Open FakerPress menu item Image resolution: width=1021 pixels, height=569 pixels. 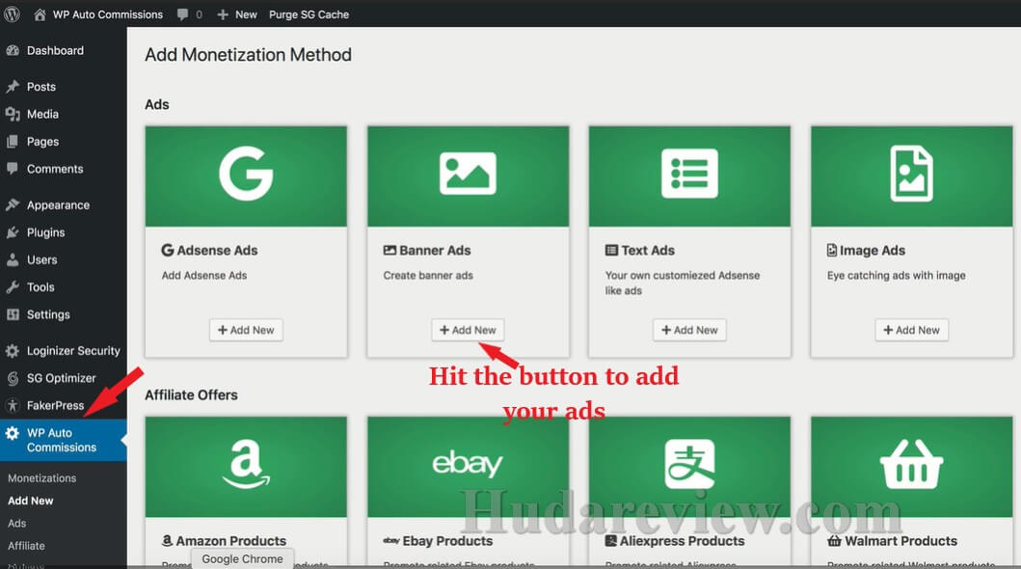64,406
